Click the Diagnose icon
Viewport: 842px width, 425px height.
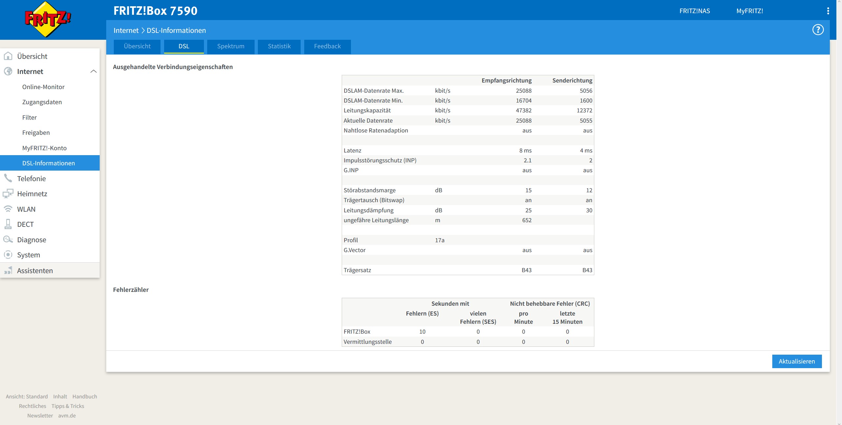point(8,240)
